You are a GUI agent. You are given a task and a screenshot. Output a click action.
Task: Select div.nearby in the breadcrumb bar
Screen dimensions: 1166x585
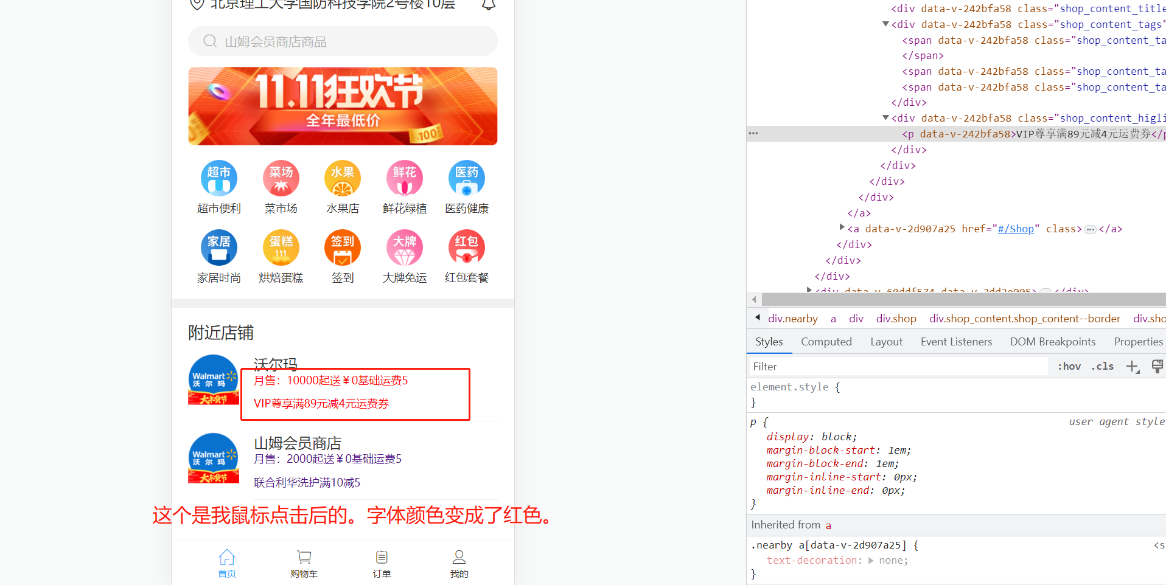(793, 318)
